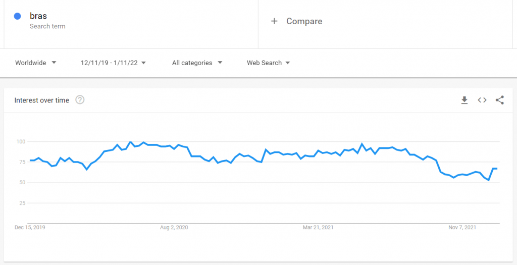The image size is (517, 265).
Task: Open the embed code icon
Action: click(482, 100)
